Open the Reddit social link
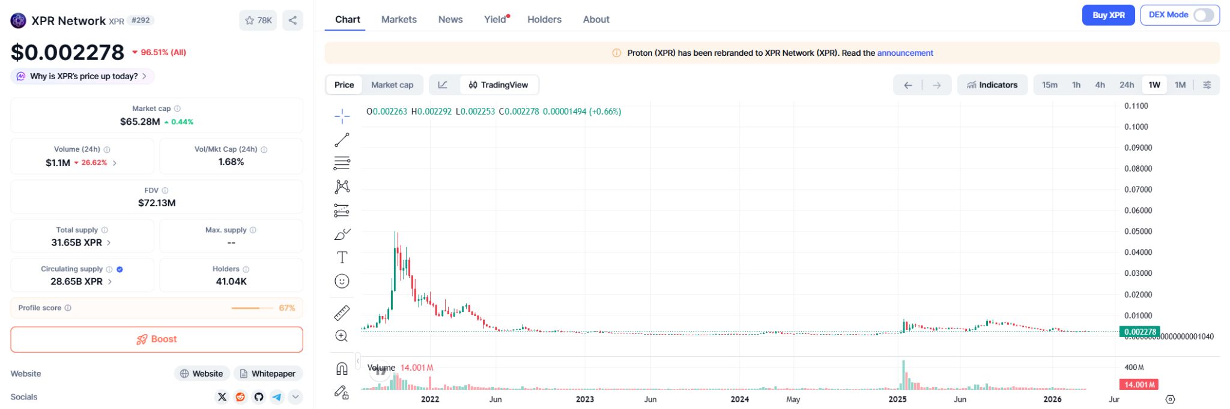The image size is (1230, 409). (x=240, y=397)
